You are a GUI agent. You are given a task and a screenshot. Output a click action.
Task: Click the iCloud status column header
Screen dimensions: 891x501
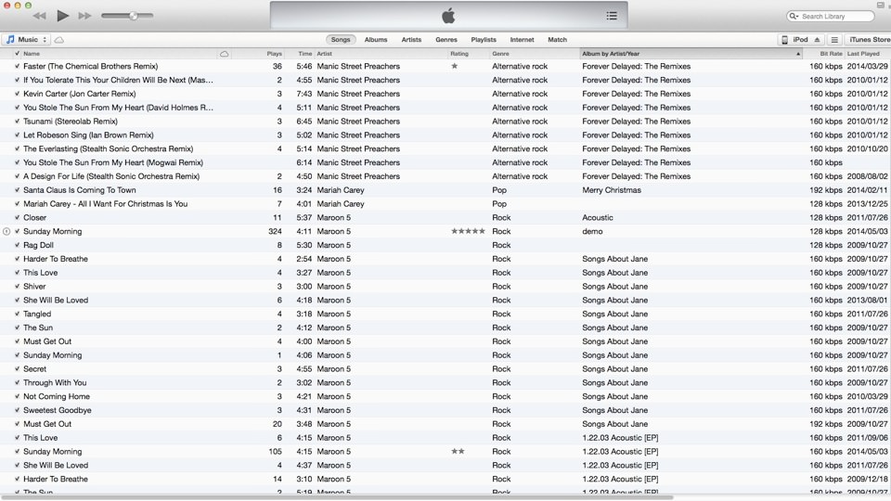[225, 54]
